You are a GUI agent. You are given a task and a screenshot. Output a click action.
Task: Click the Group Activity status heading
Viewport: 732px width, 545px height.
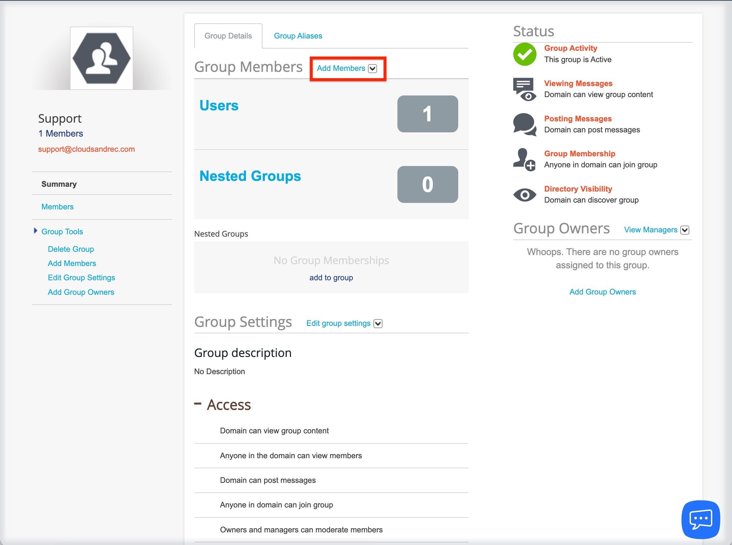[x=571, y=48]
